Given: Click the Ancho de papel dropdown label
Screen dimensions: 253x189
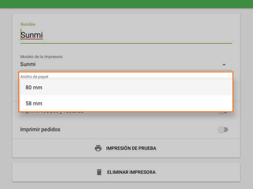Looking at the screenshot, I should 34,77.
